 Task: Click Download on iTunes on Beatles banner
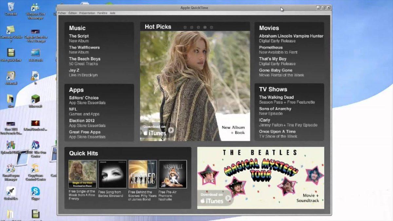215,198
